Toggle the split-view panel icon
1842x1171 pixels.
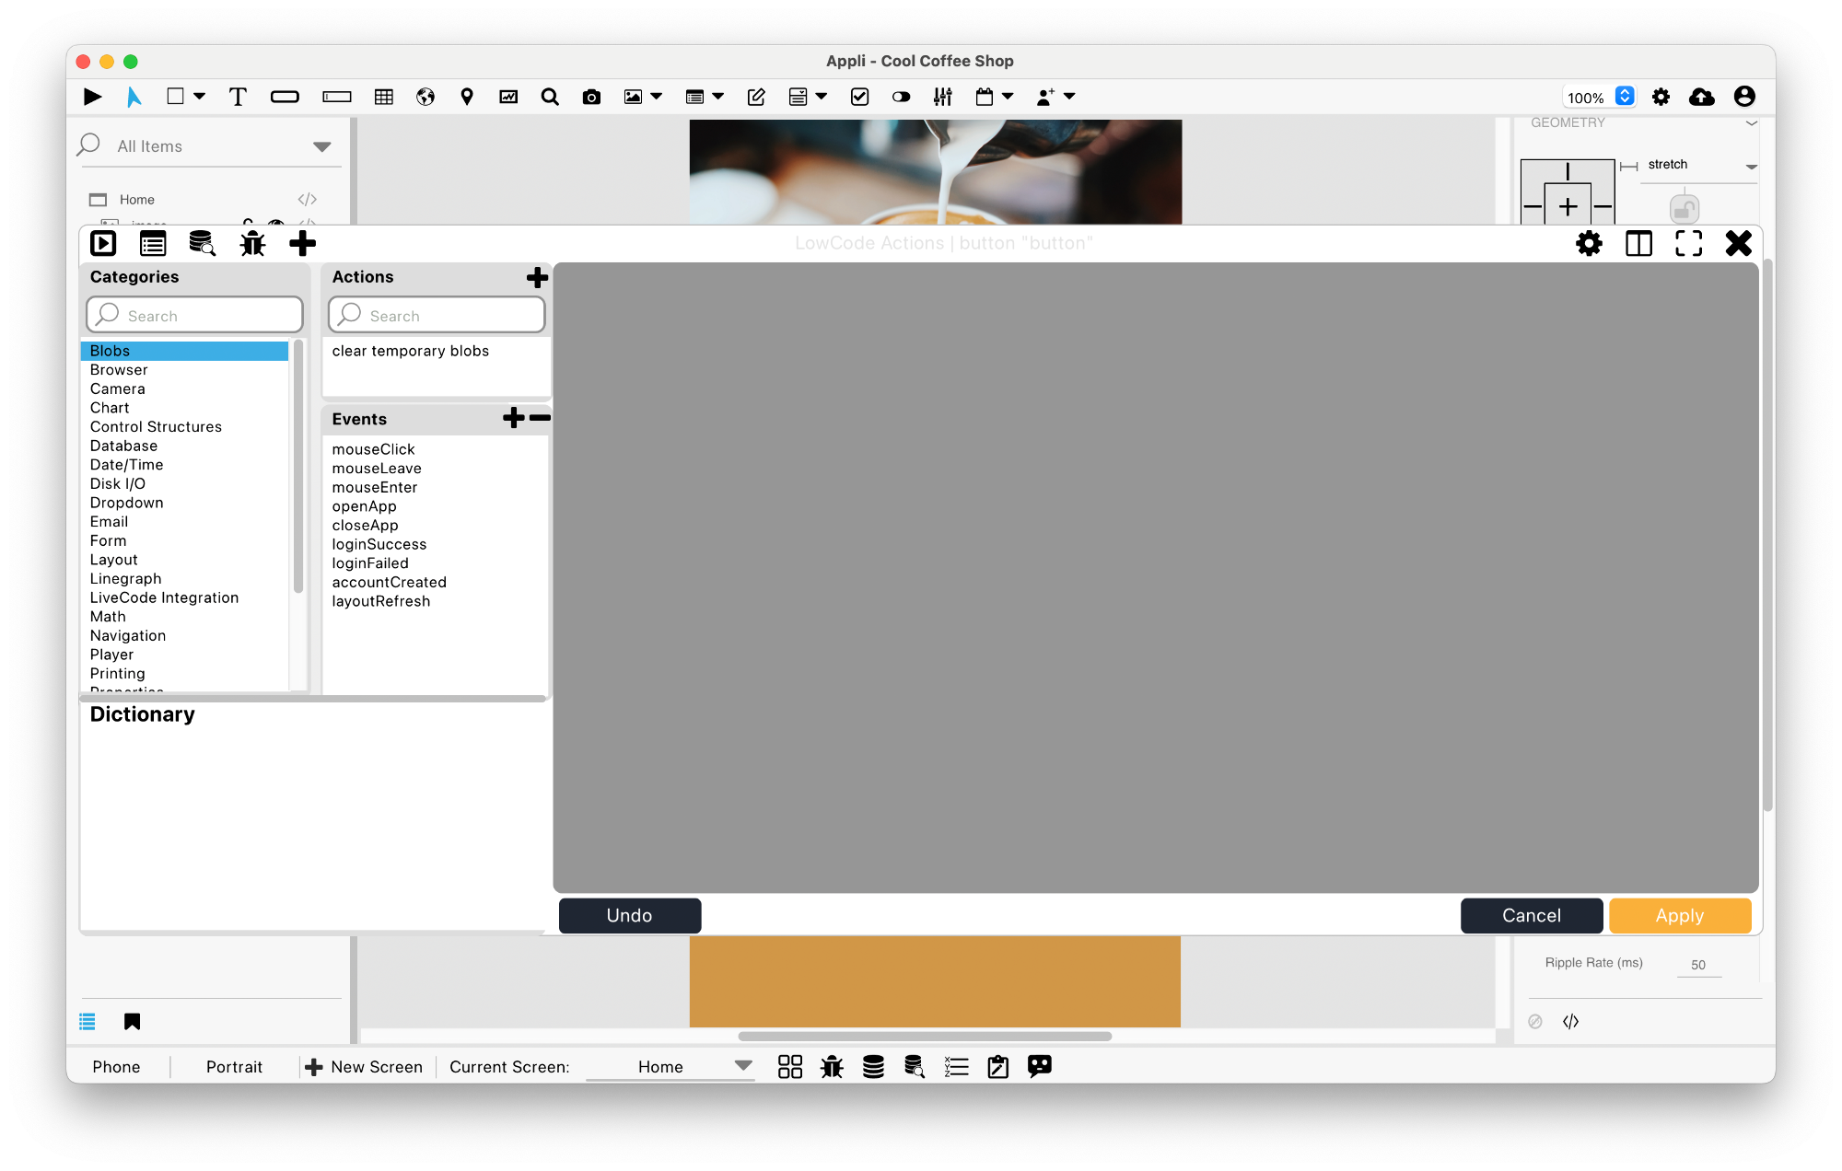pos(1639,243)
